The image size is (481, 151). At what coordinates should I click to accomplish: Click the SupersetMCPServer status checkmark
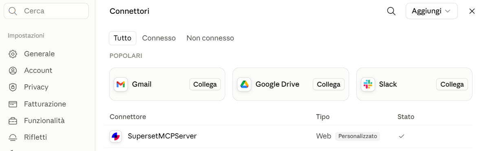(401, 136)
